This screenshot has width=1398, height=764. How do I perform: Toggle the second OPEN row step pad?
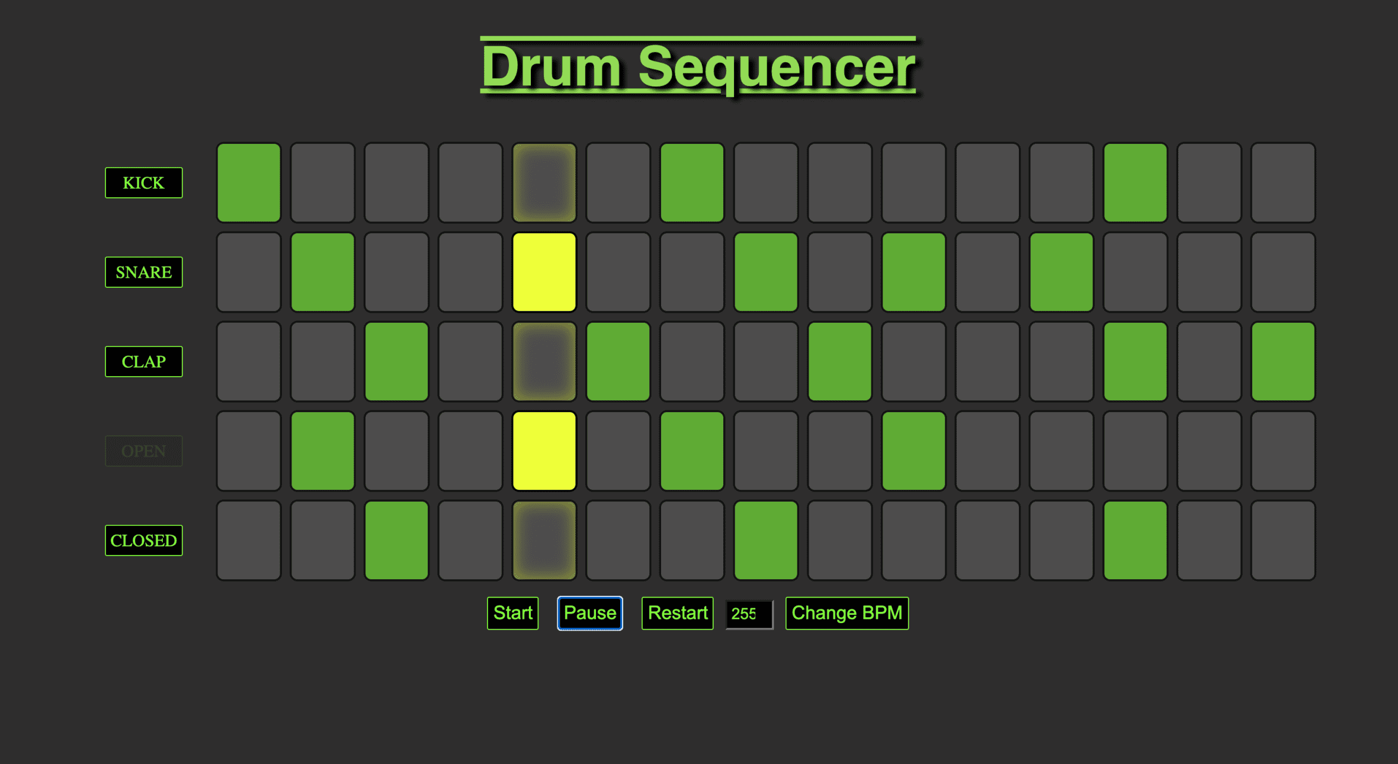(323, 451)
